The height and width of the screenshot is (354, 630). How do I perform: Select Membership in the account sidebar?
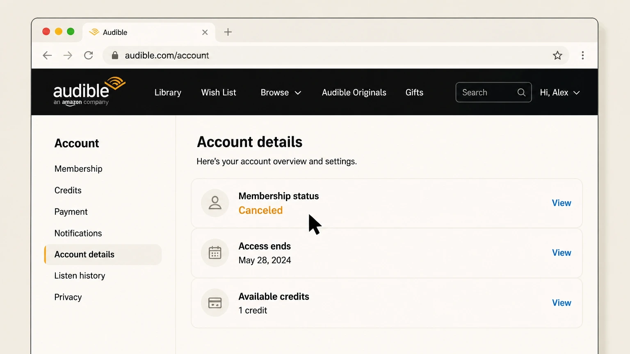coord(78,169)
